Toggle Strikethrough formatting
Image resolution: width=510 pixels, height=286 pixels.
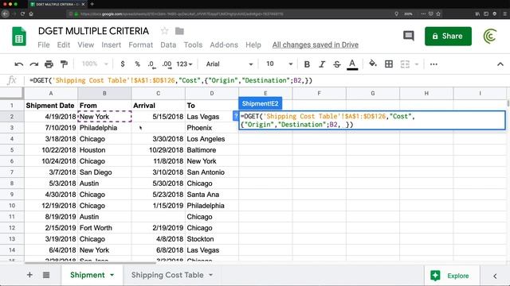pos(336,64)
